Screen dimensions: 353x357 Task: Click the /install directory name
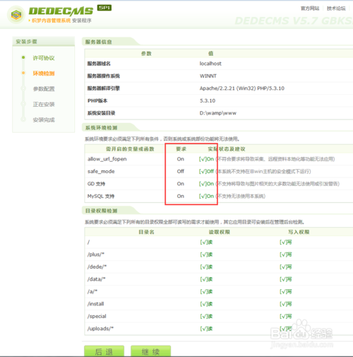pyautogui.click(x=95, y=304)
